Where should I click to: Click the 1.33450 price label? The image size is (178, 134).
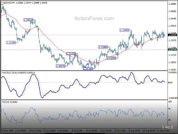pyautogui.click(x=124, y=30)
